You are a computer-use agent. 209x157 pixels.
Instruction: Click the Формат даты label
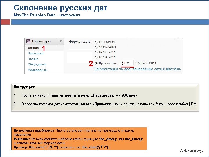tap(80, 42)
